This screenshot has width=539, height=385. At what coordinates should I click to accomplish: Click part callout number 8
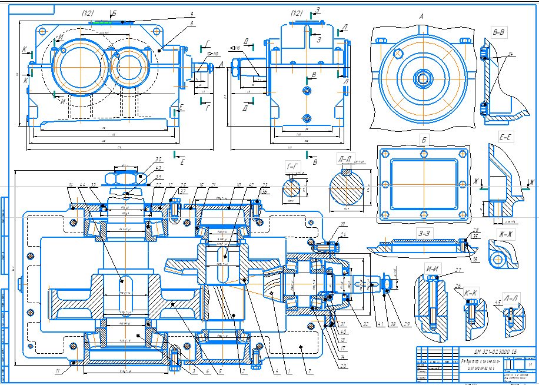191,24
